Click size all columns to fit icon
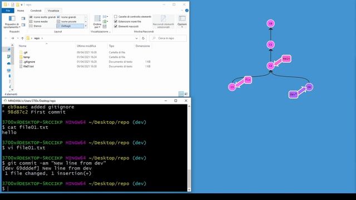Viewport: 356px width, 200px height. (x=105, y=26)
